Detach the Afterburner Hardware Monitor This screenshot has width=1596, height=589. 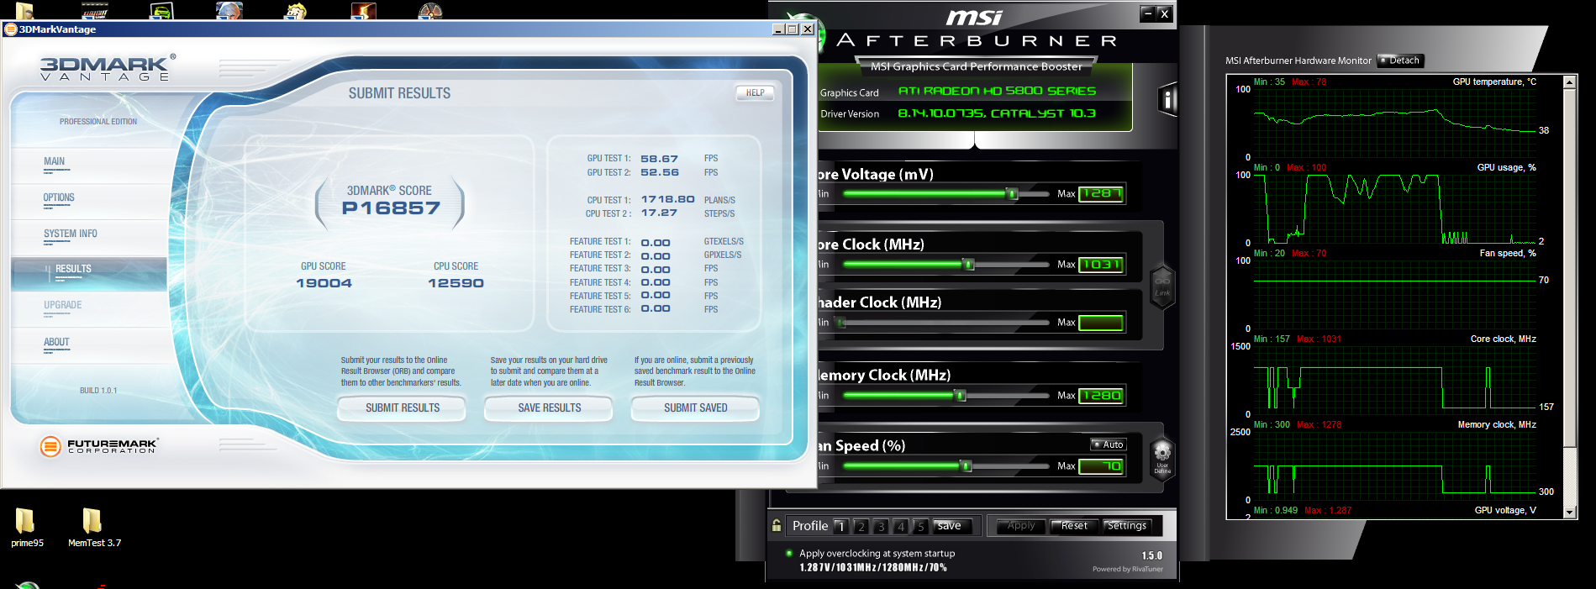(x=1400, y=60)
